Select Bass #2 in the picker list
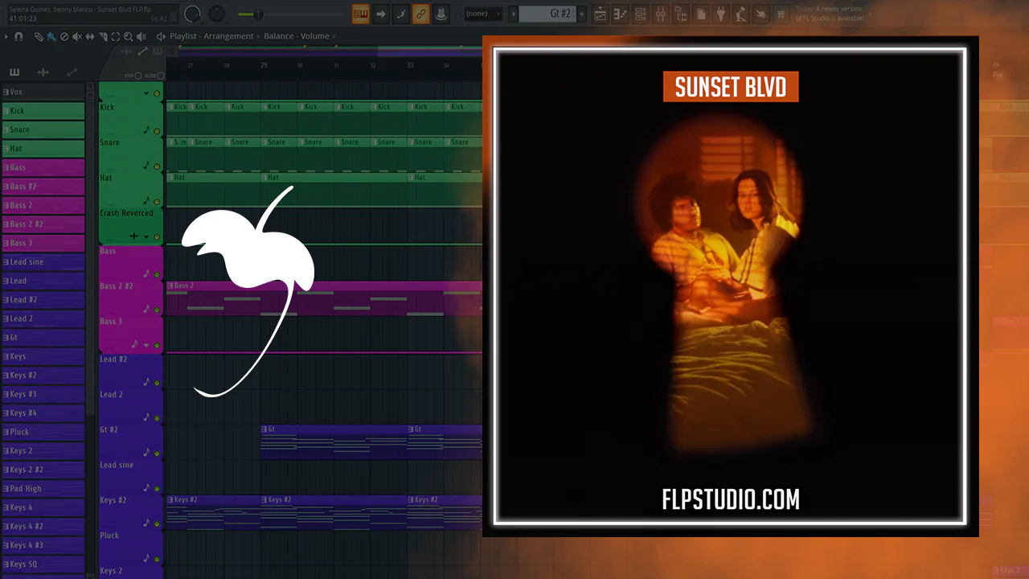Image resolution: width=1029 pixels, height=579 pixels. 43,187
